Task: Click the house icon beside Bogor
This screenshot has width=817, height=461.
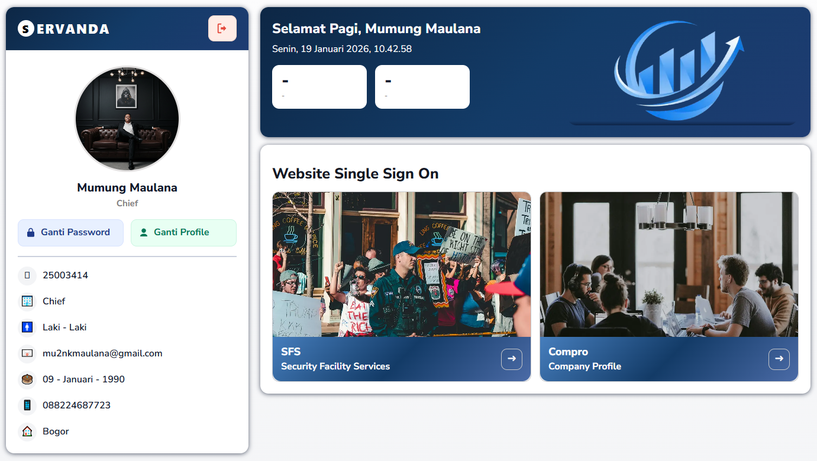Action: click(x=27, y=431)
